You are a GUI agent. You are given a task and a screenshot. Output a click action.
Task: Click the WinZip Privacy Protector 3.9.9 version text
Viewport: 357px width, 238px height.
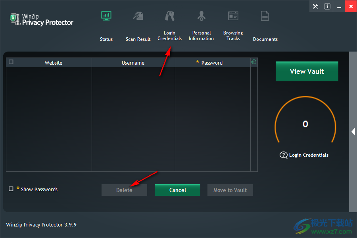[41, 225]
